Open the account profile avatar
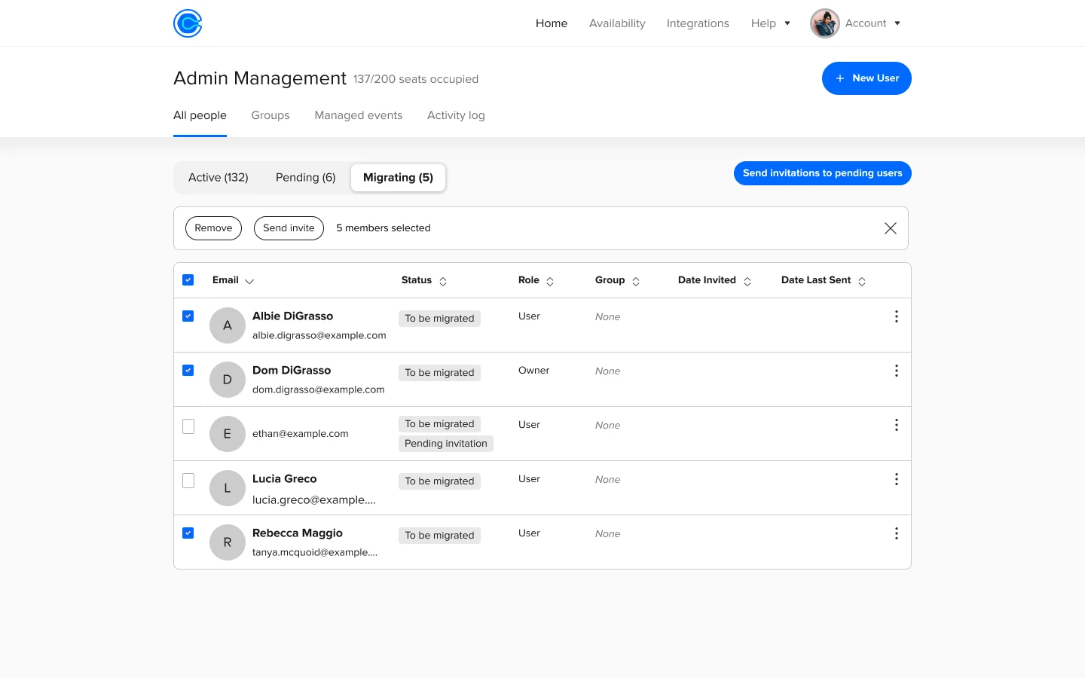 pos(824,23)
